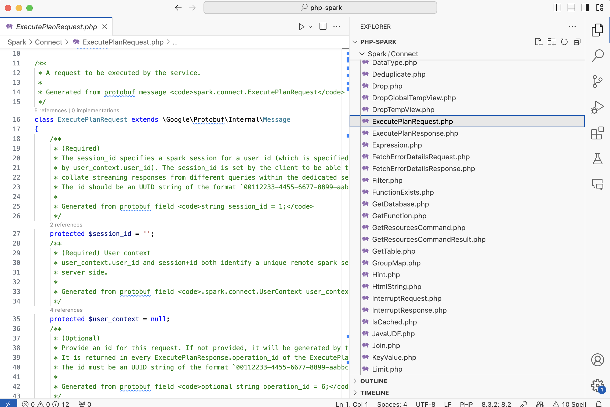Image resolution: width=610 pixels, height=407 pixels.
Task: Toggle the bottom panel layout button
Action: coord(571,8)
